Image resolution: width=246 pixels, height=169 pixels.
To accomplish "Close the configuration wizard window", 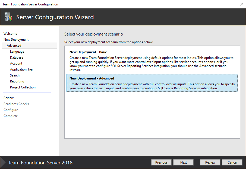I will pyautogui.click(x=241, y=4).
